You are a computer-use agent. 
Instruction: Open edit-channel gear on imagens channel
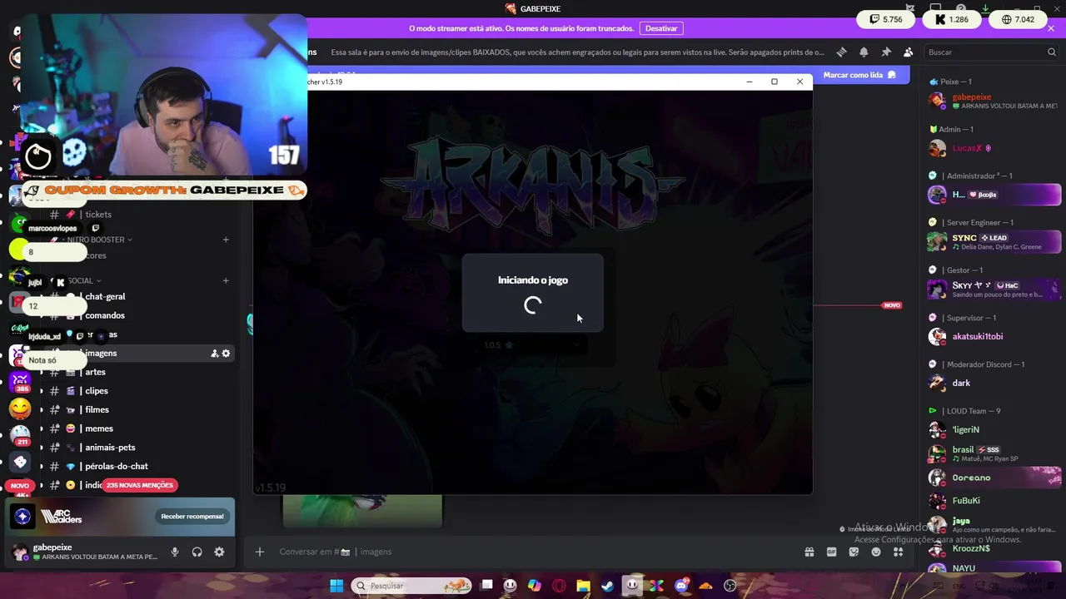226,354
